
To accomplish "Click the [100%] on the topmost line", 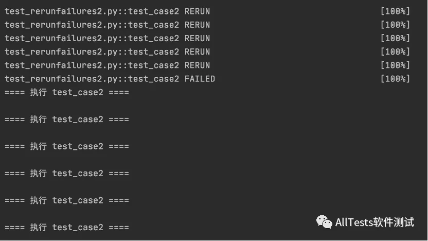I will (x=395, y=11).
